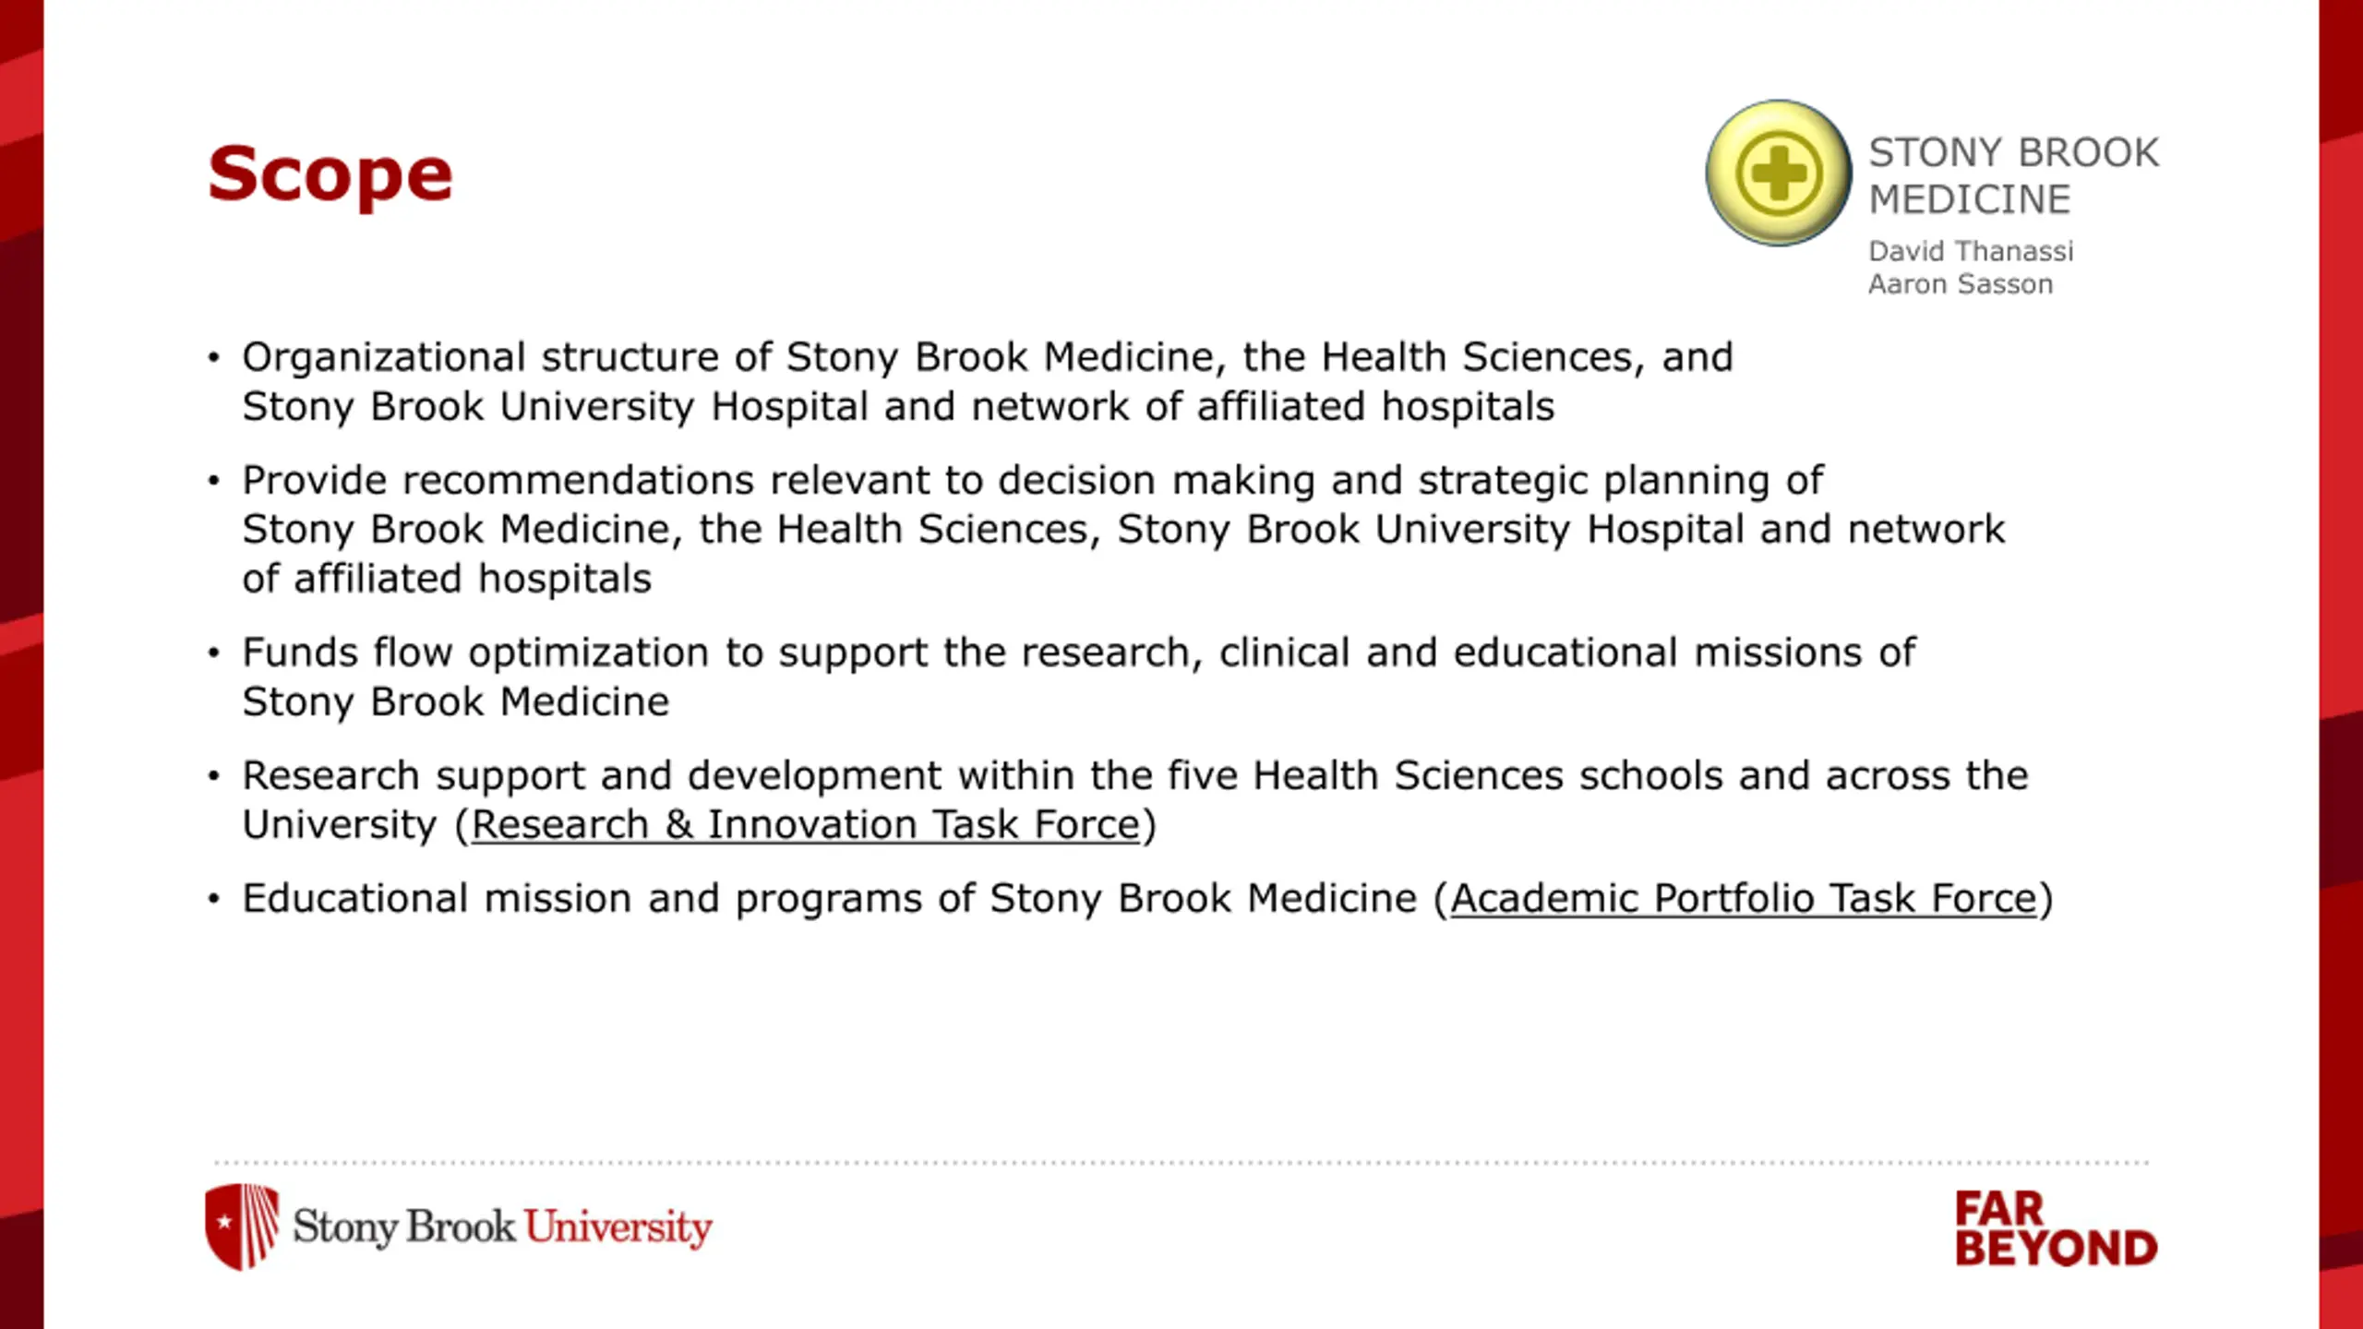
Task: Click the yellow medical cross icon
Action: click(x=1778, y=174)
